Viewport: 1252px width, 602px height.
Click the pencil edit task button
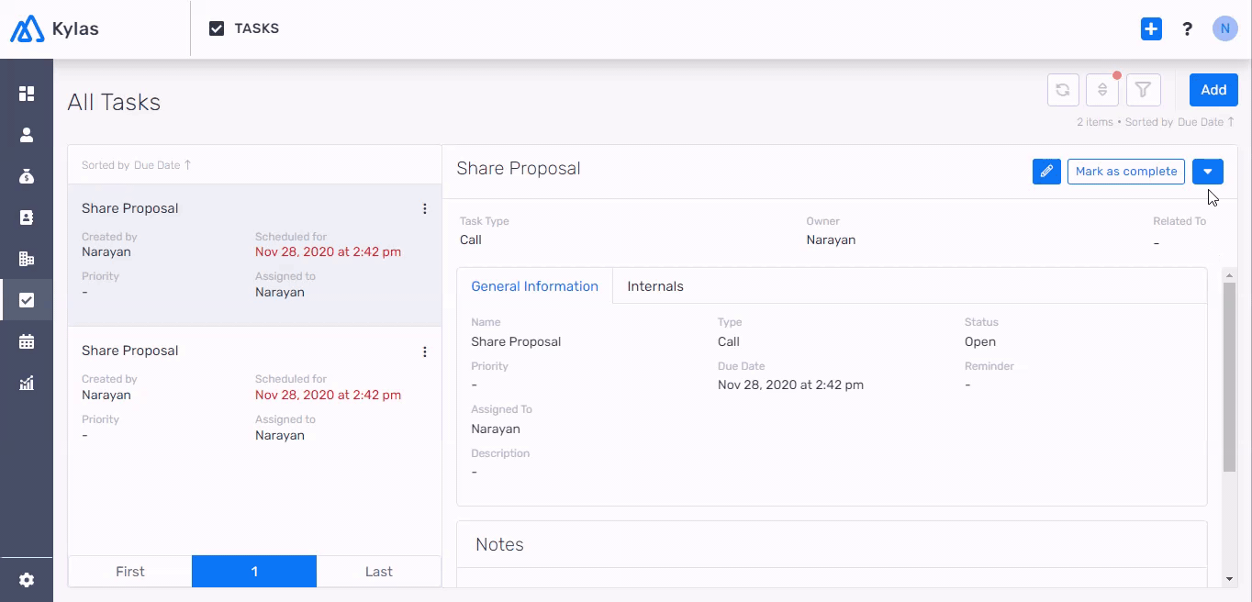point(1046,172)
